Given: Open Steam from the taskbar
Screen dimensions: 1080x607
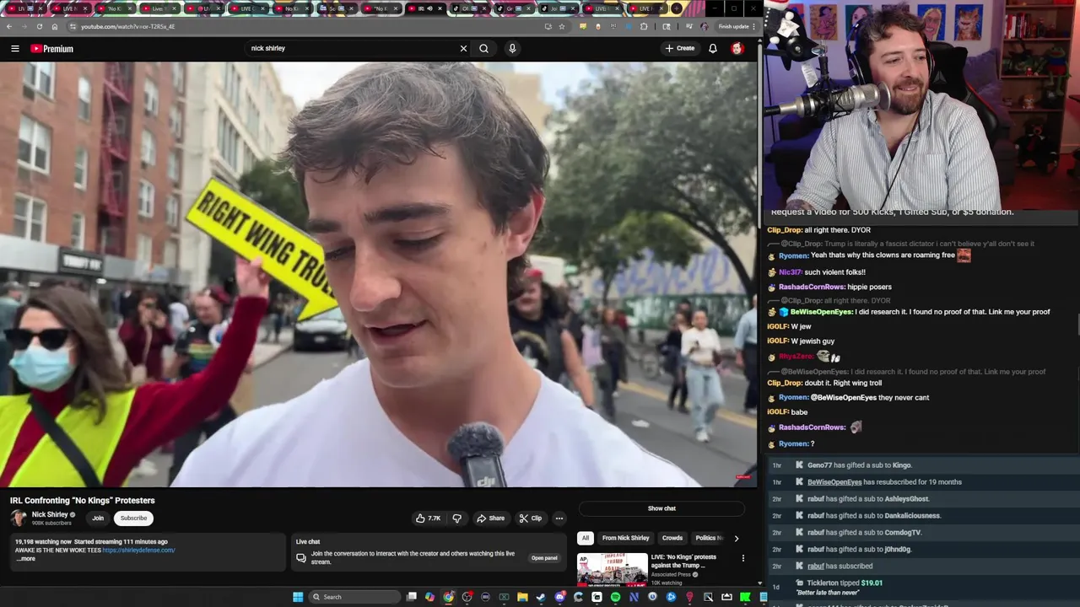Looking at the screenshot, I should [x=541, y=597].
